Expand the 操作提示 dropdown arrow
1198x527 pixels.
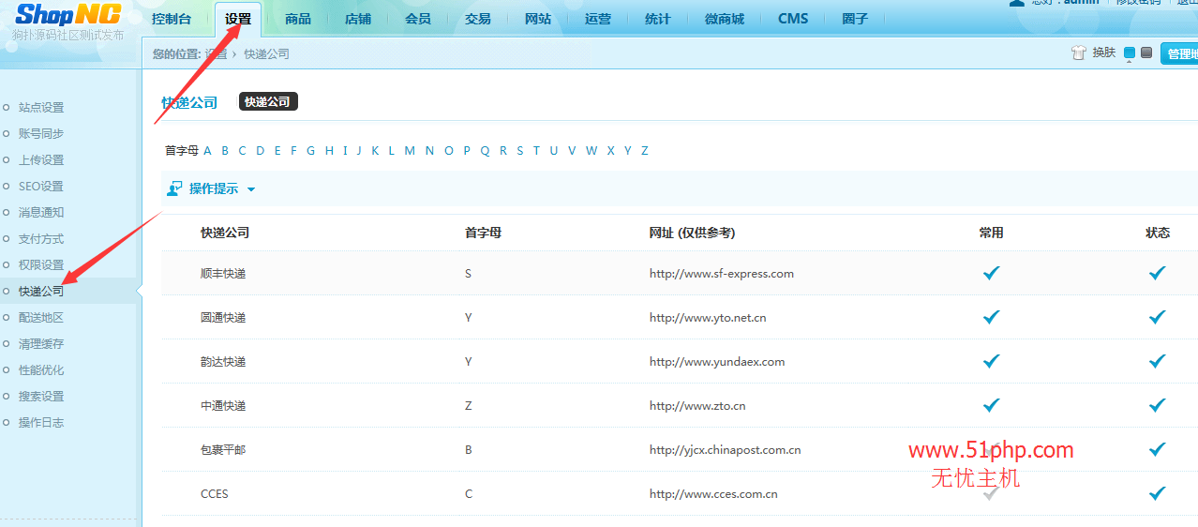tap(250, 189)
